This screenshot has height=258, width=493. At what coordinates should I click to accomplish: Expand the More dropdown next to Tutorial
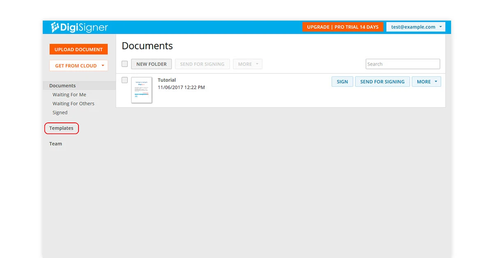[x=426, y=81]
